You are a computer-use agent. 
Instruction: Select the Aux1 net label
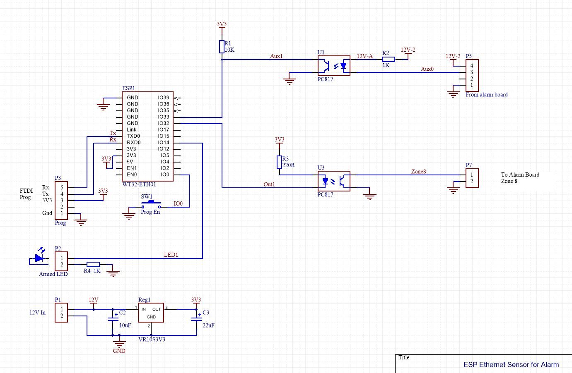tap(276, 56)
